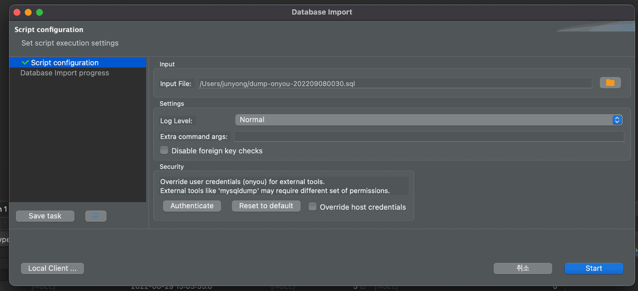Browse for input file using the folder icon
The image size is (638, 291).
(610, 83)
